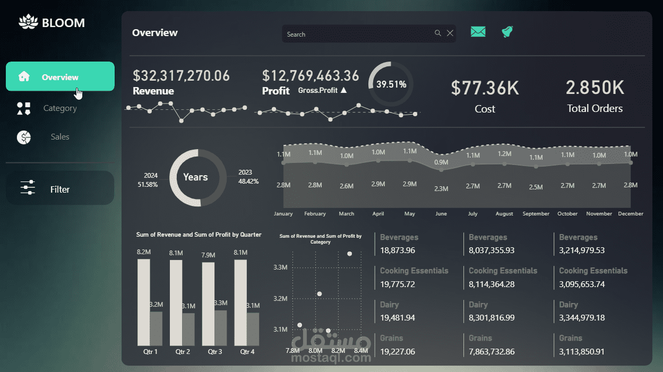Viewport: 663px width, 372px height.
Task: Click June on the area chart axis
Action: point(441,214)
